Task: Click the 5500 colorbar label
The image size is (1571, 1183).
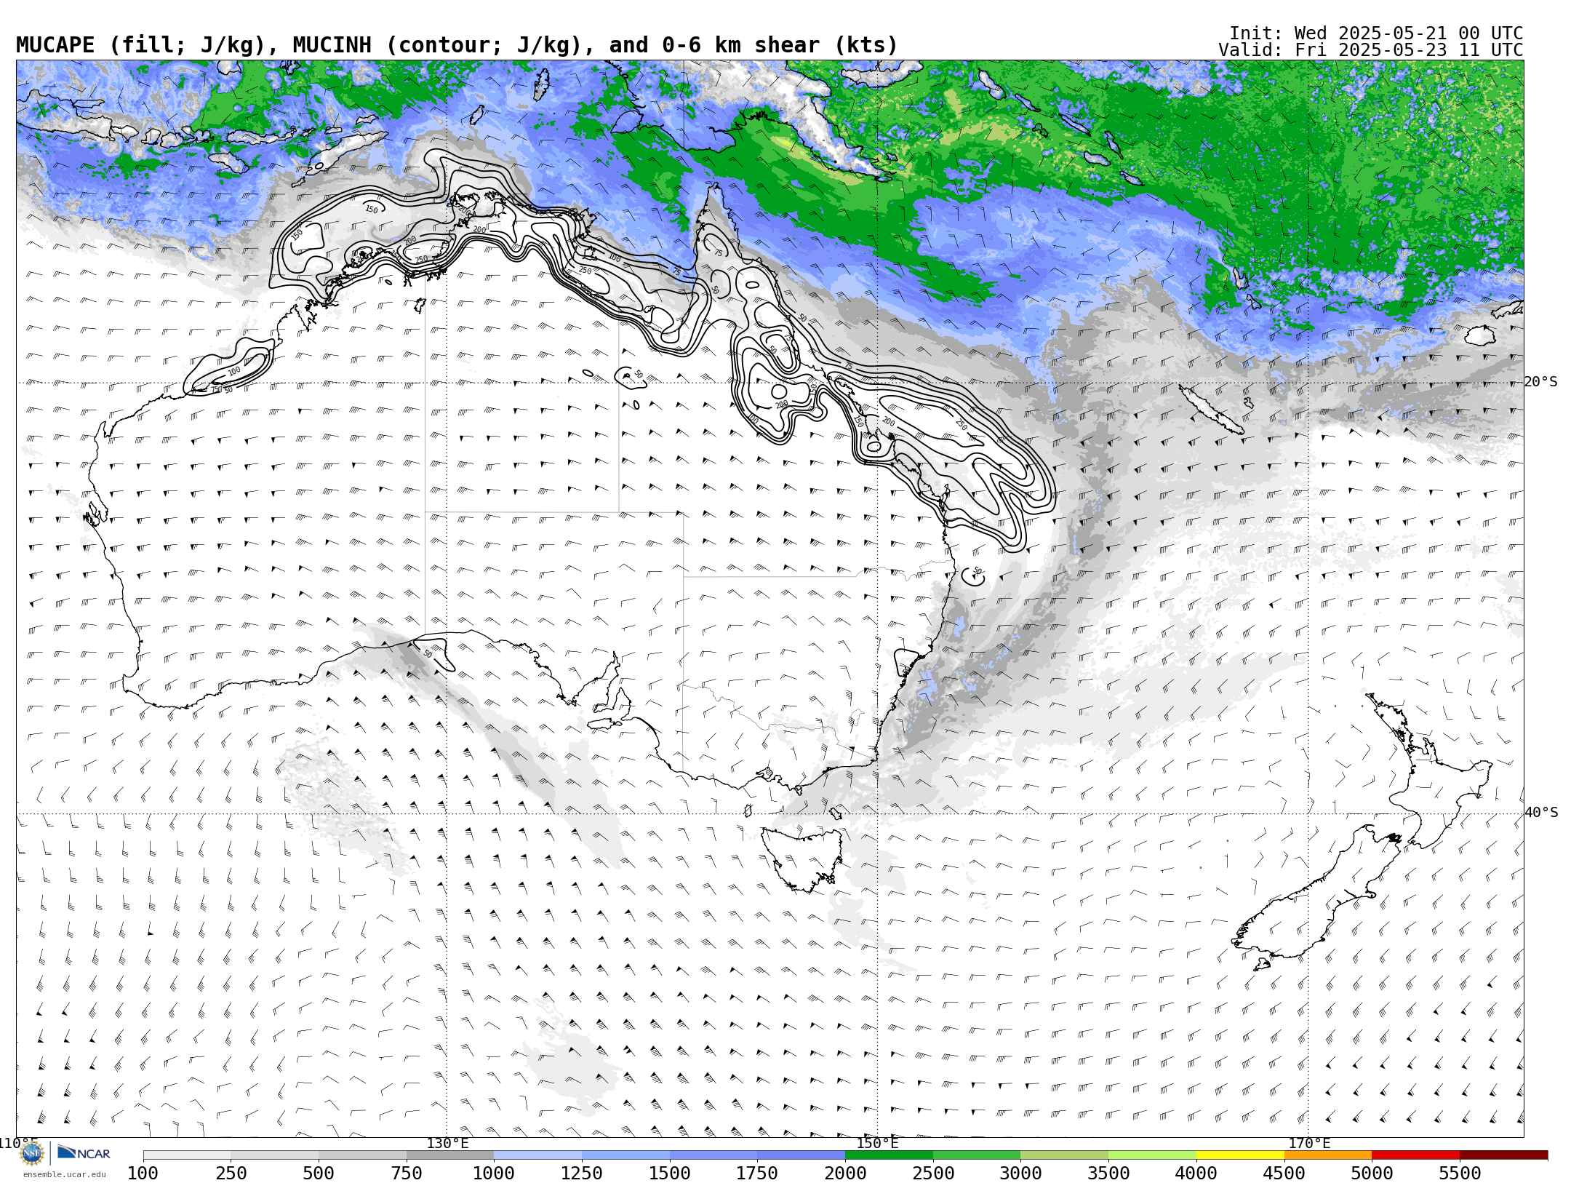Action: (x=1460, y=1173)
